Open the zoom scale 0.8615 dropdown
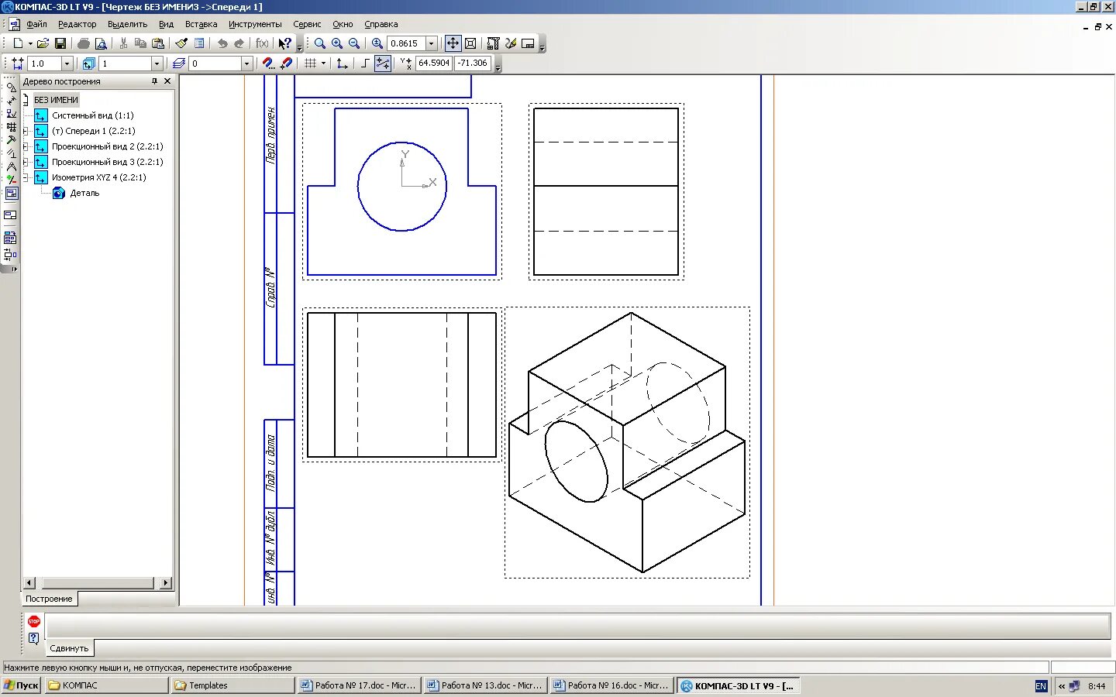Image resolution: width=1116 pixels, height=697 pixels. pyautogui.click(x=431, y=43)
